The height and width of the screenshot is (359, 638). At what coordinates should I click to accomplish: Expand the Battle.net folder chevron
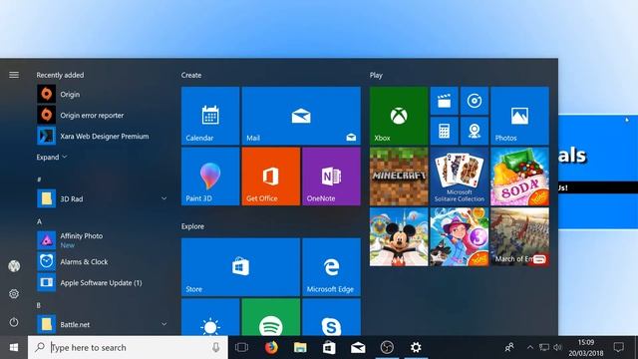(x=163, y=324)
